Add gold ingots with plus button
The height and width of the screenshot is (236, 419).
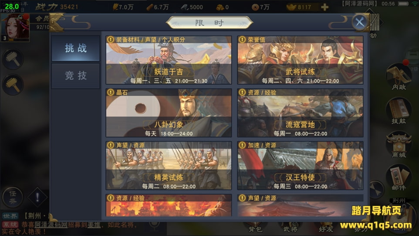[x=324, y=7]
